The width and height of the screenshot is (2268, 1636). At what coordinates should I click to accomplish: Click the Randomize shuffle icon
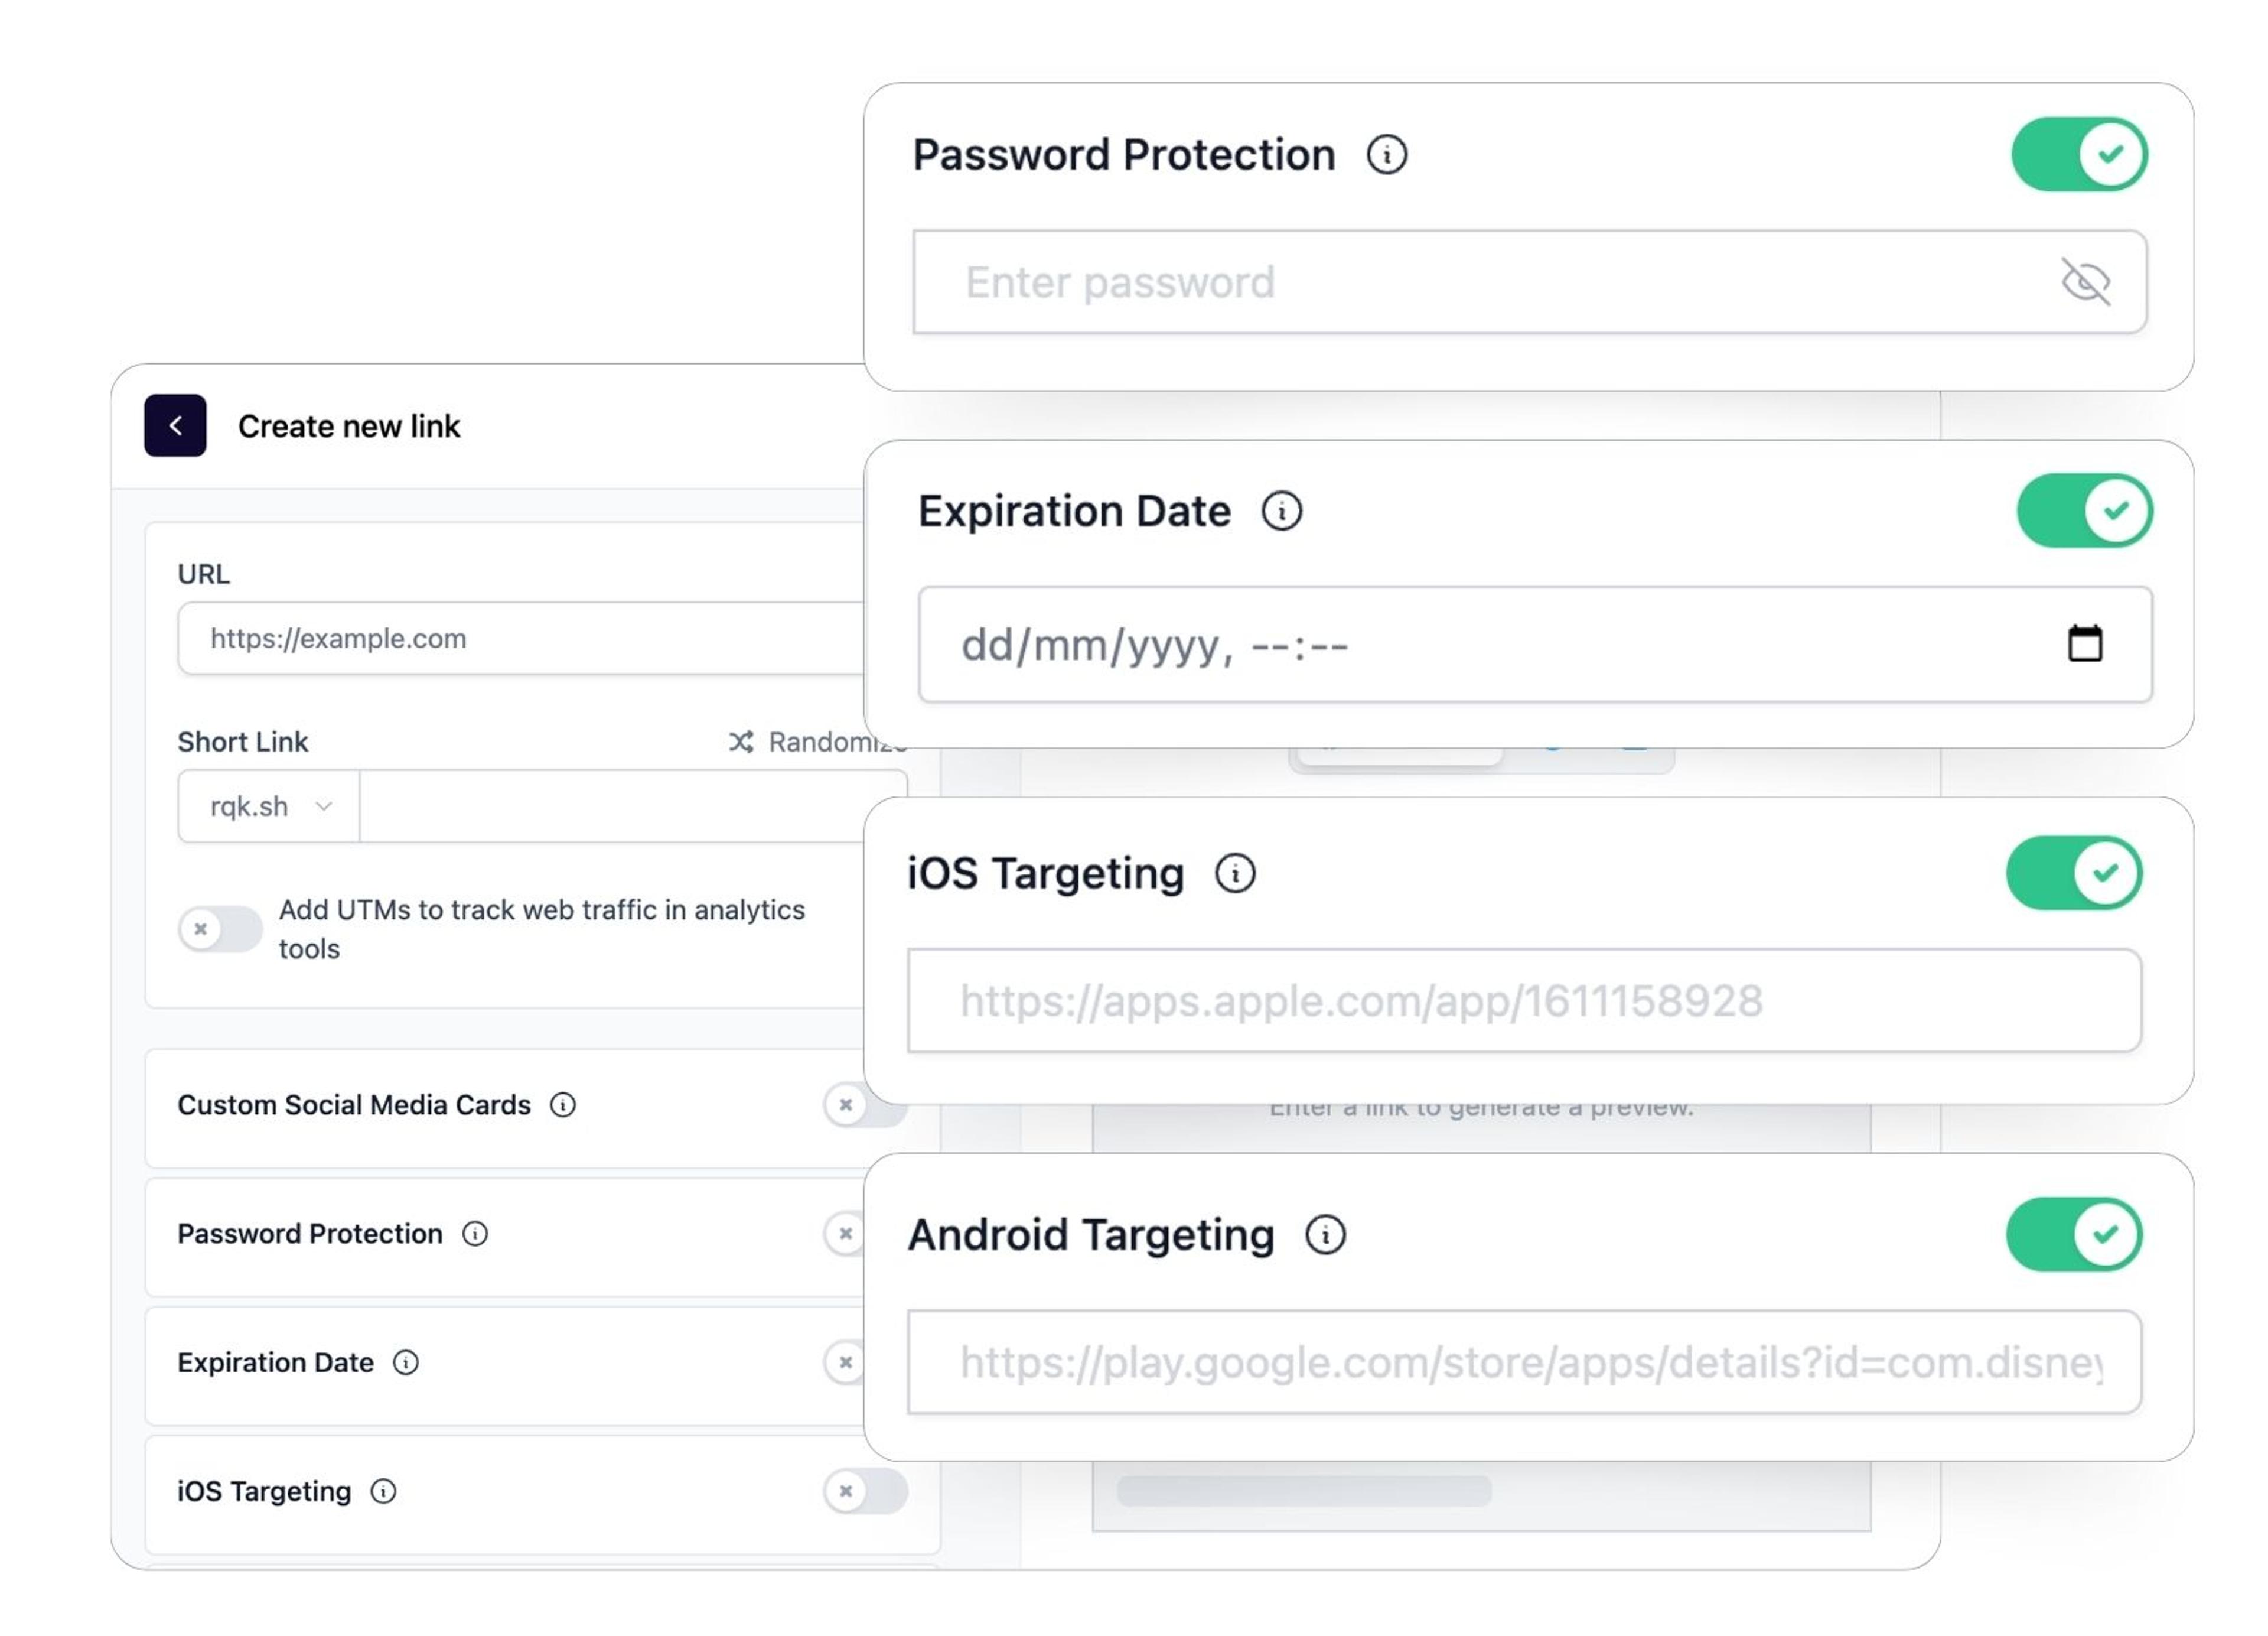(x=741, y=743)
